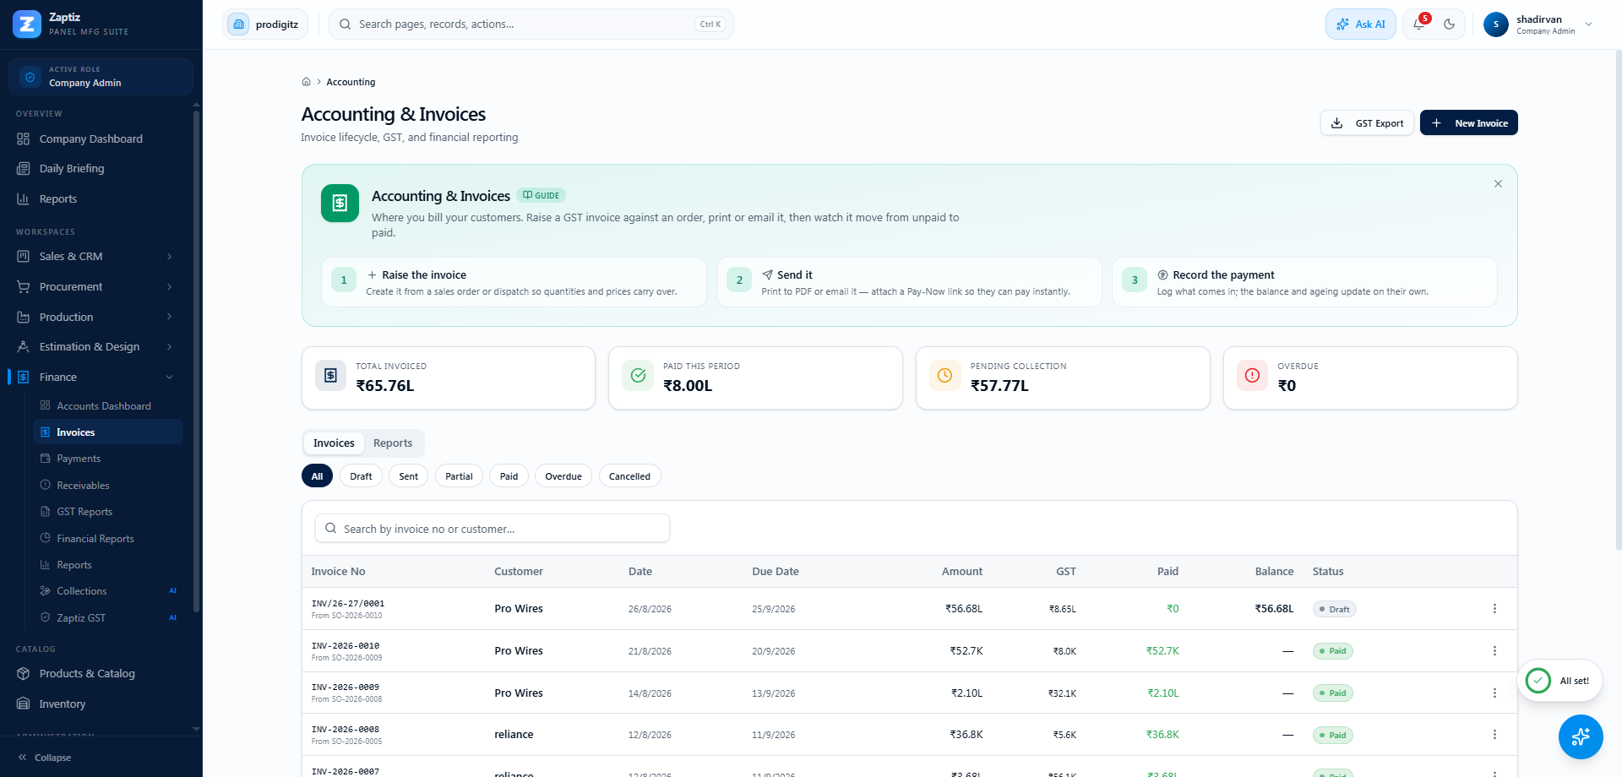Open row actions menu for INV-2026-0010

pyautogui.click(x=1494, y=651)
